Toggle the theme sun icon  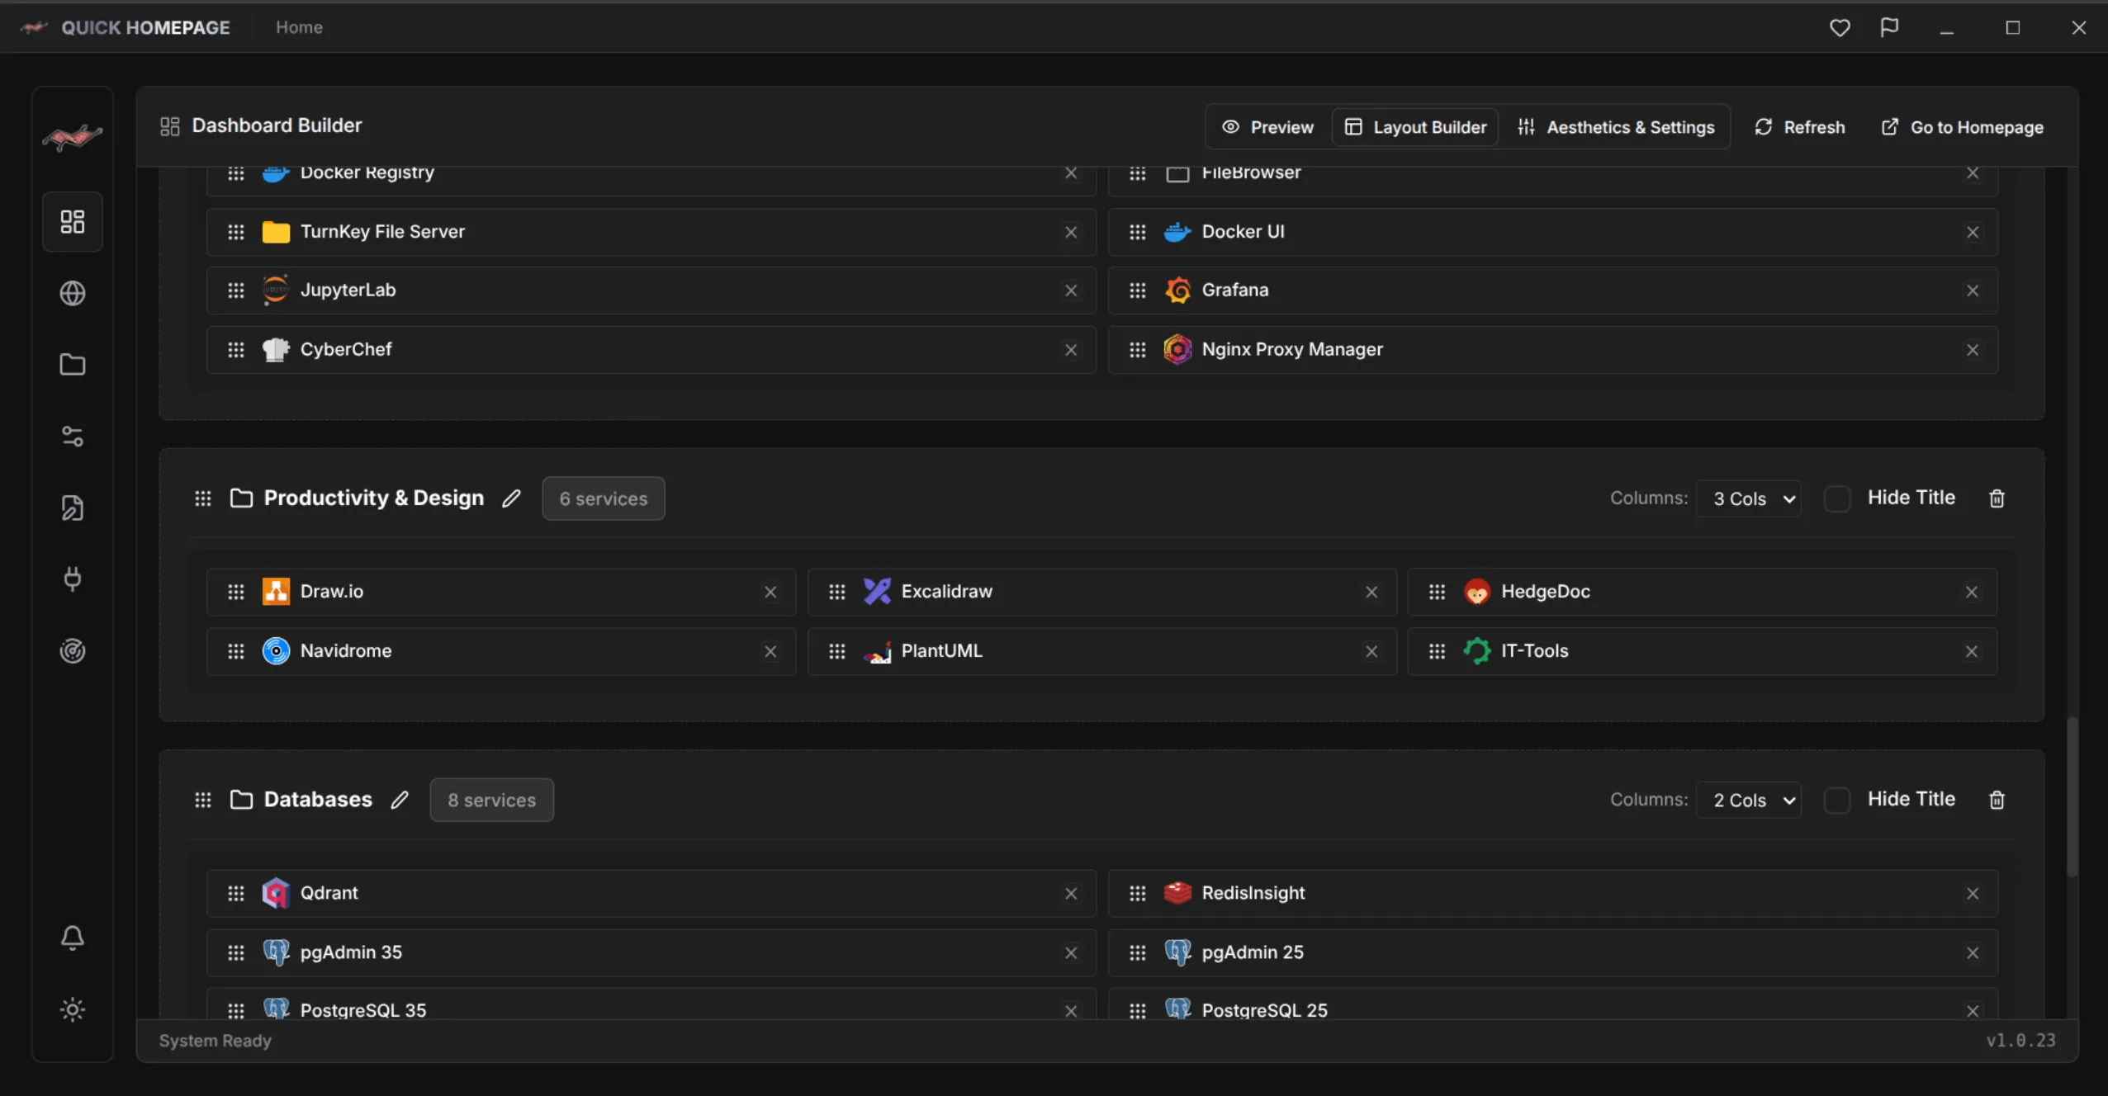coord(73,1009)
